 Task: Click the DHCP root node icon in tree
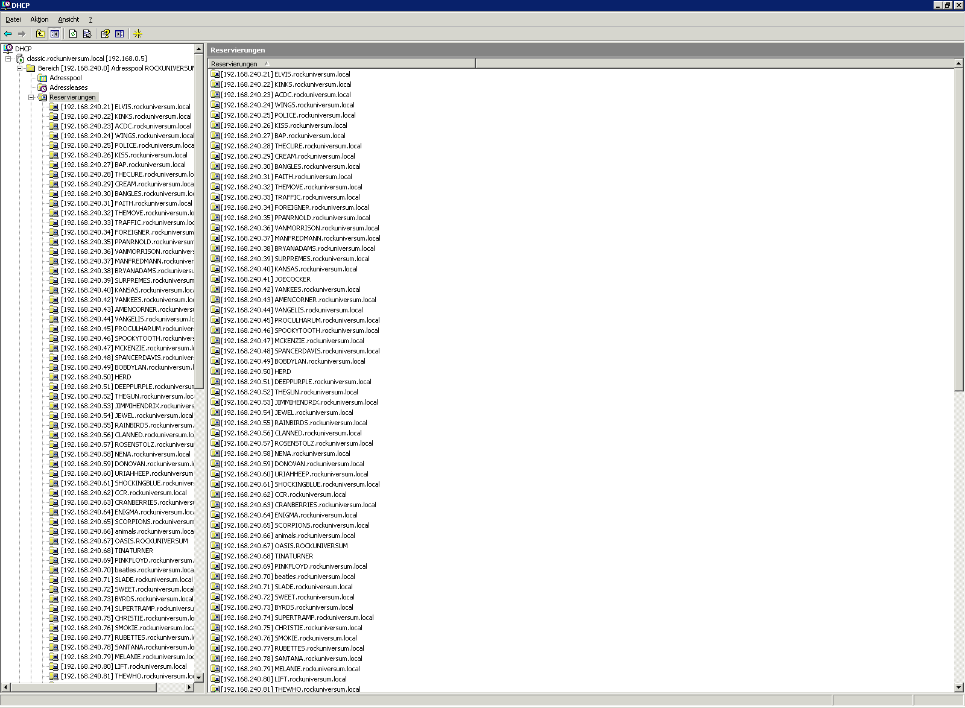tap(8, 49)
